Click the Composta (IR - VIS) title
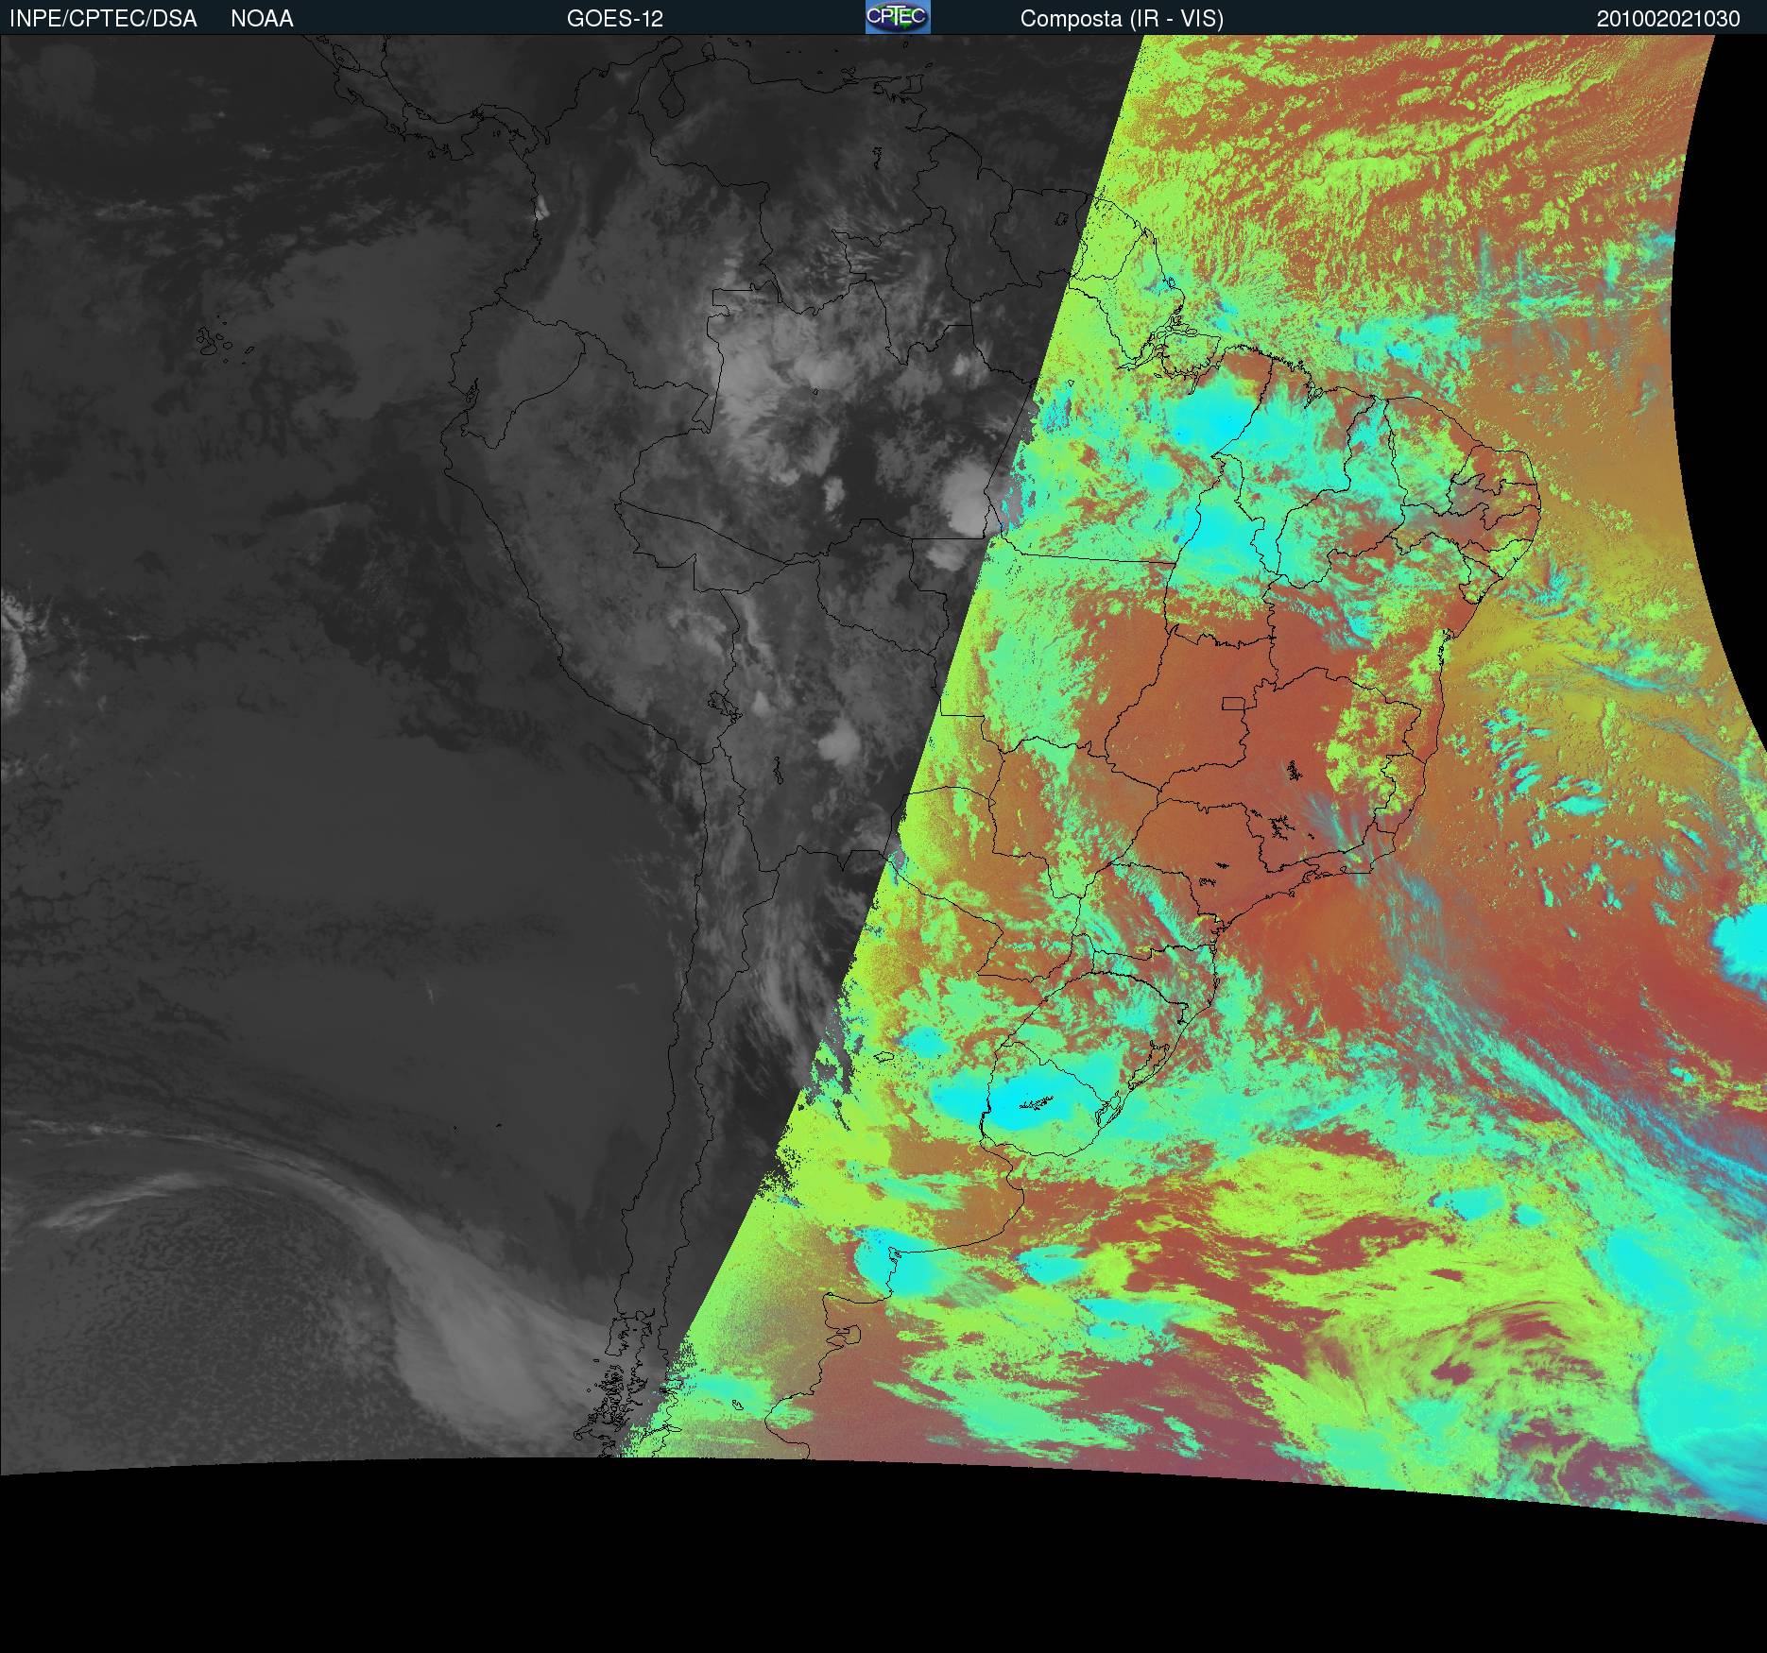Viewport: 1767px width, 1653px height. [x=1122, y=19]
